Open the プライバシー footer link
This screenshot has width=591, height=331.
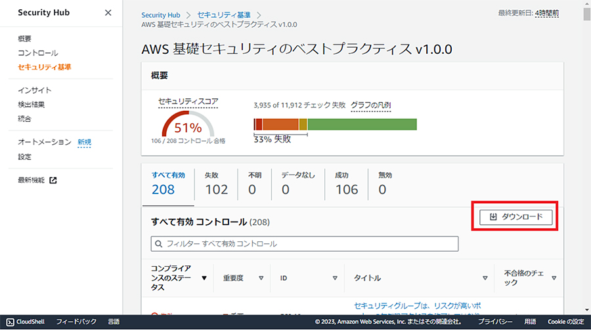(x=495, y=322)
